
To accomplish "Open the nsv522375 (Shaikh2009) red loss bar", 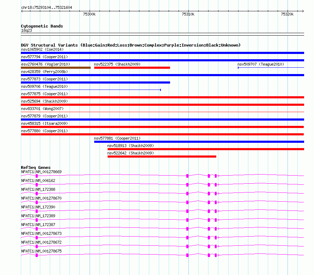I will 132,68.
